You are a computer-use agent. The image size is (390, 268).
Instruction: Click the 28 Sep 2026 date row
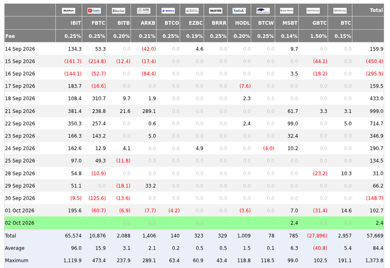point(20,174)
